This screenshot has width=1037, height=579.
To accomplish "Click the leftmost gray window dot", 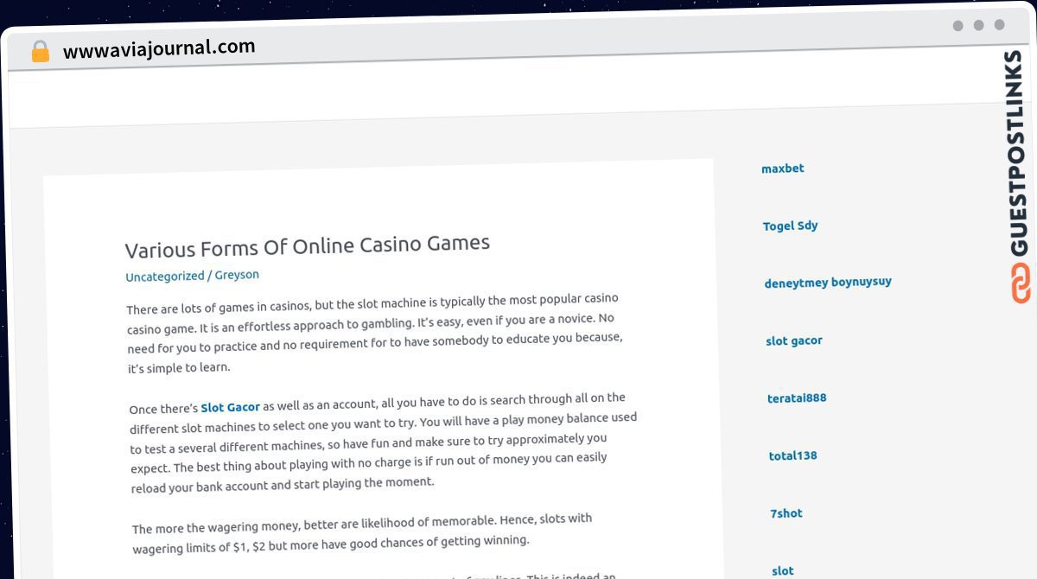I will (x=957, y=26).
